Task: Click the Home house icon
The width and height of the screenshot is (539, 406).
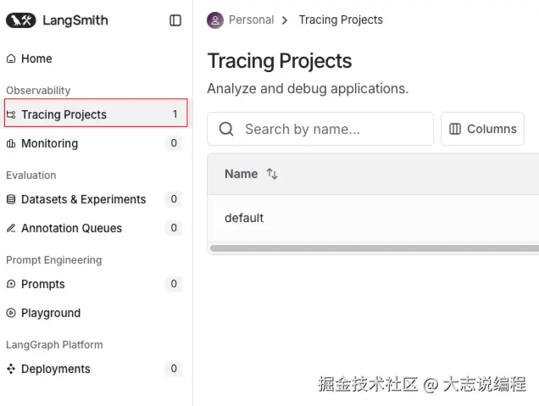Action: coord(11,58)
